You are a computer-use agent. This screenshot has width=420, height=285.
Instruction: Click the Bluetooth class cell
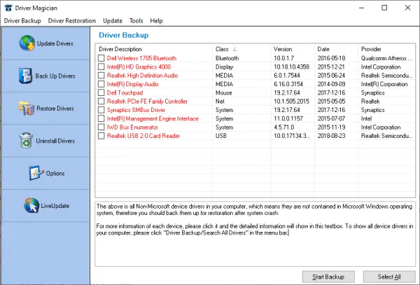coord(227,58)
